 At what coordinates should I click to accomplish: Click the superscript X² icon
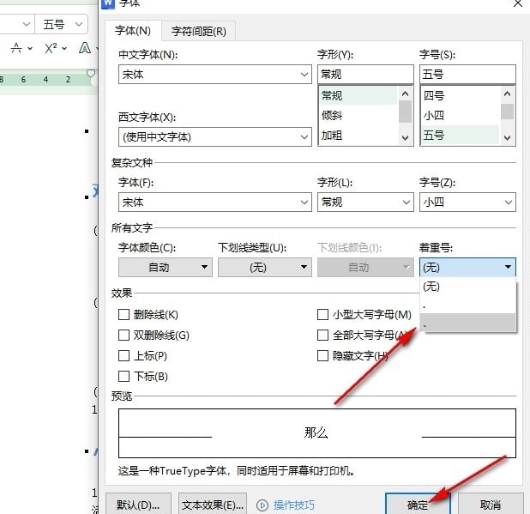51,48
